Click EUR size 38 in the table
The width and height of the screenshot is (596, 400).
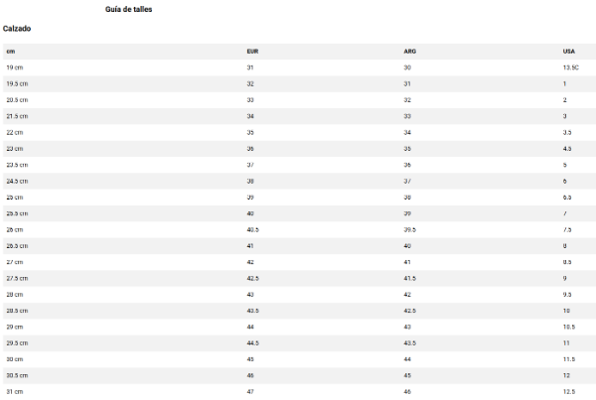[250, 181]
